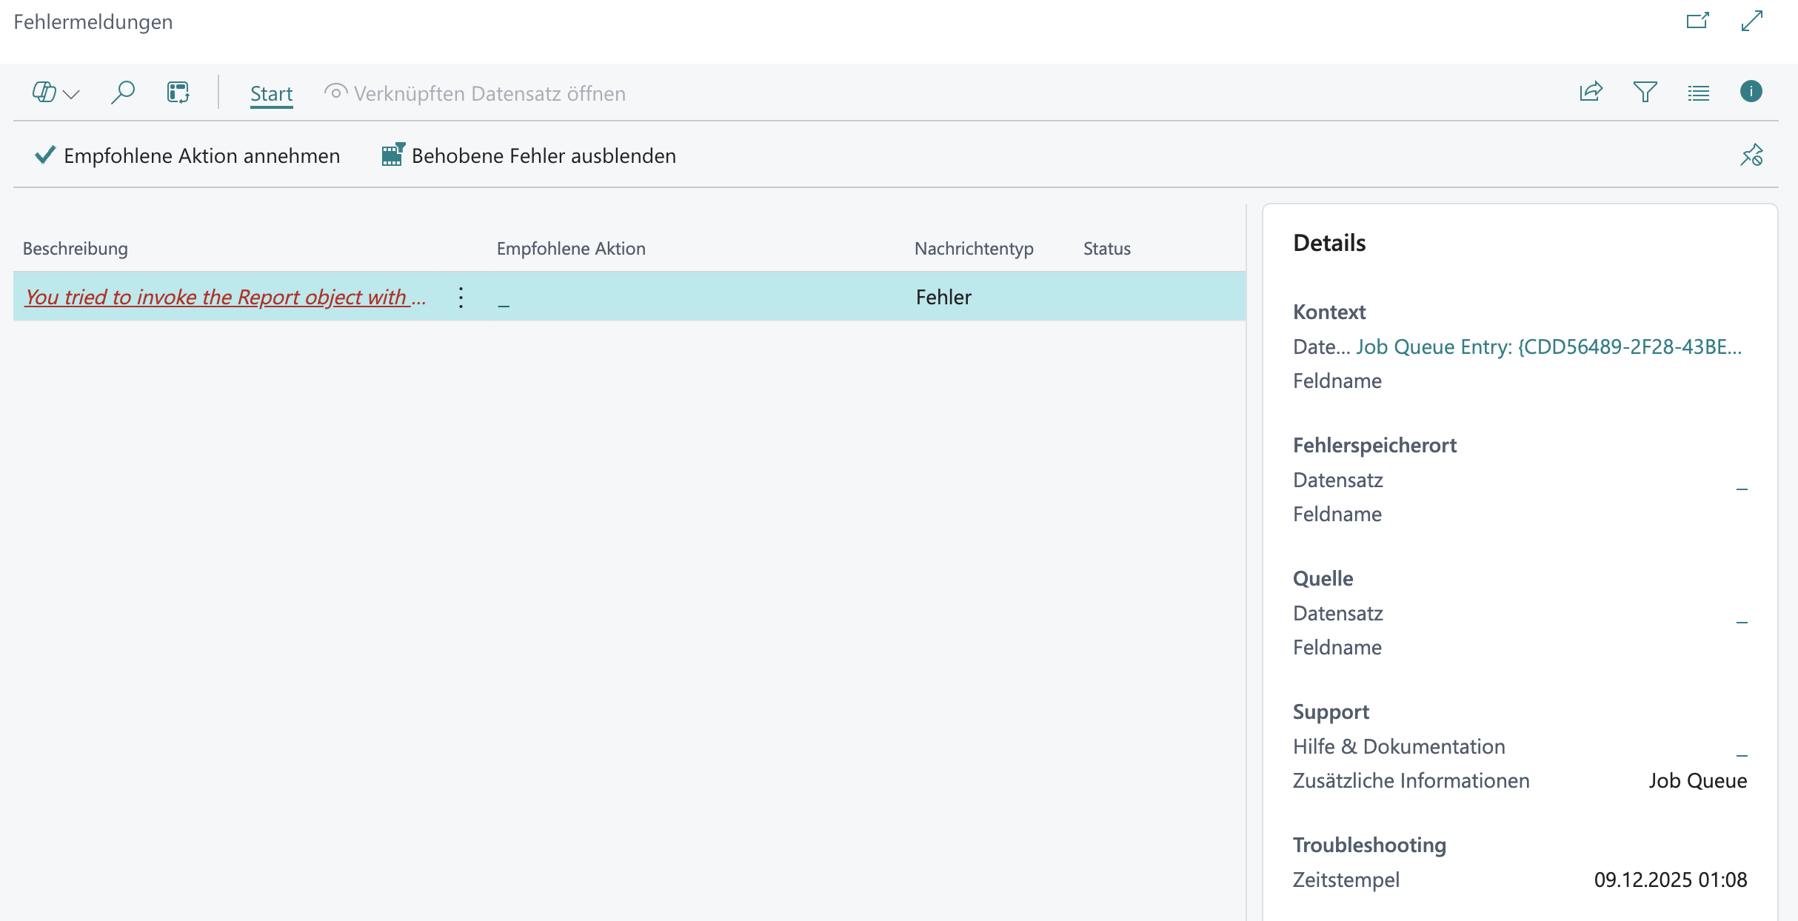Click Datensatz under Quelle
The height and width of the screenshot is (921, 1798).
pyautogui.click(x=1338, y=613)
